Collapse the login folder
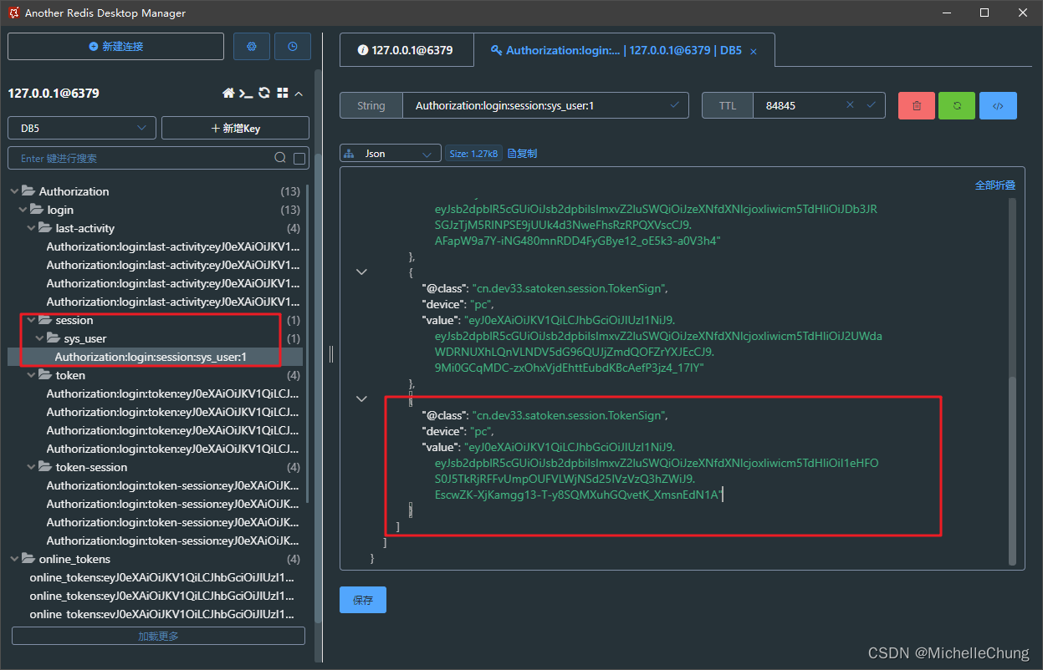Viewport: 1043px width, 670px height. pos(23,210)
